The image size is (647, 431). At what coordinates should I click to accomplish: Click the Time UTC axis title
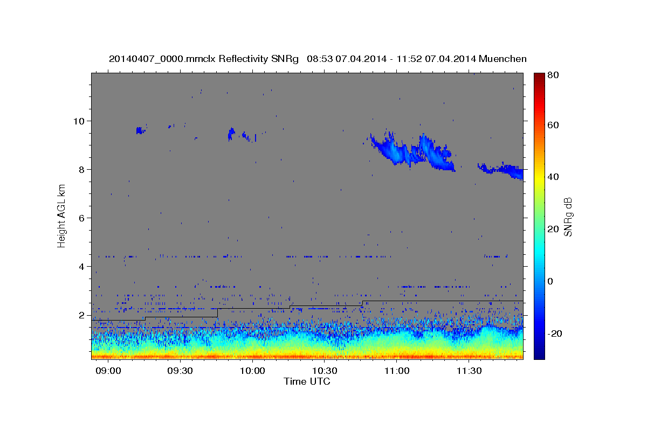point(307,381)
